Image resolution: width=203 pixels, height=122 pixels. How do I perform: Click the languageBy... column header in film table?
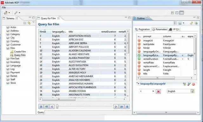point(59,32)
